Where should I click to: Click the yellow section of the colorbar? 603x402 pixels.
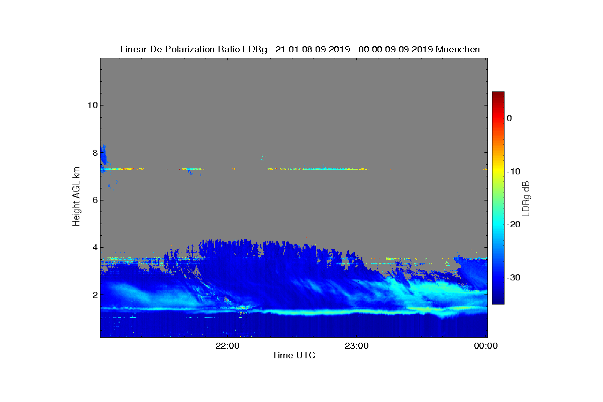click(x=498, y=171)
